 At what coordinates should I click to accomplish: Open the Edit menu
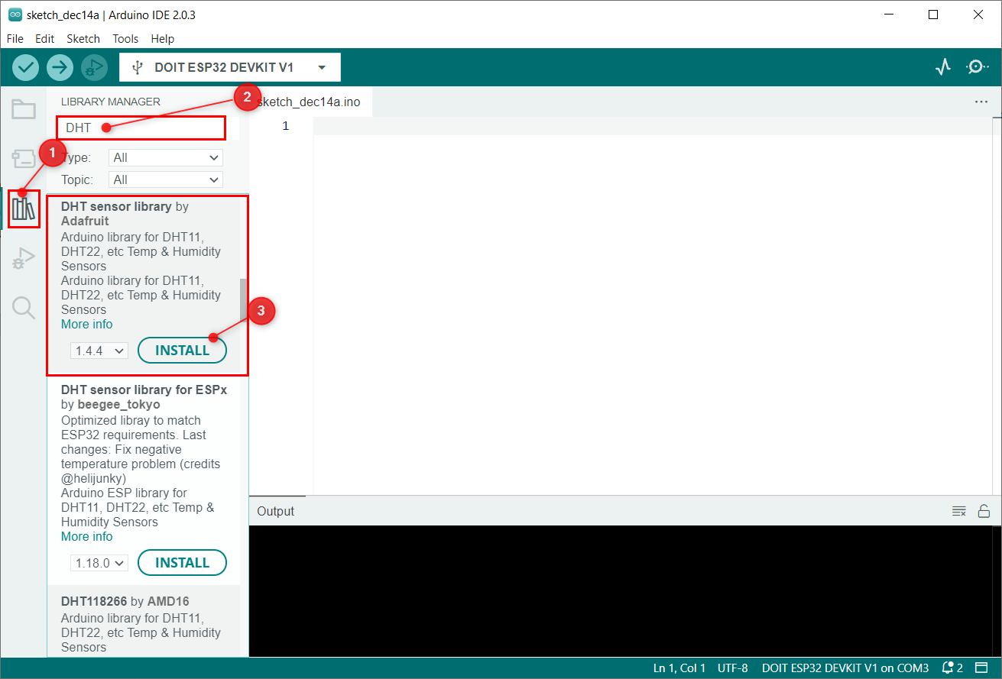point(45,38)
